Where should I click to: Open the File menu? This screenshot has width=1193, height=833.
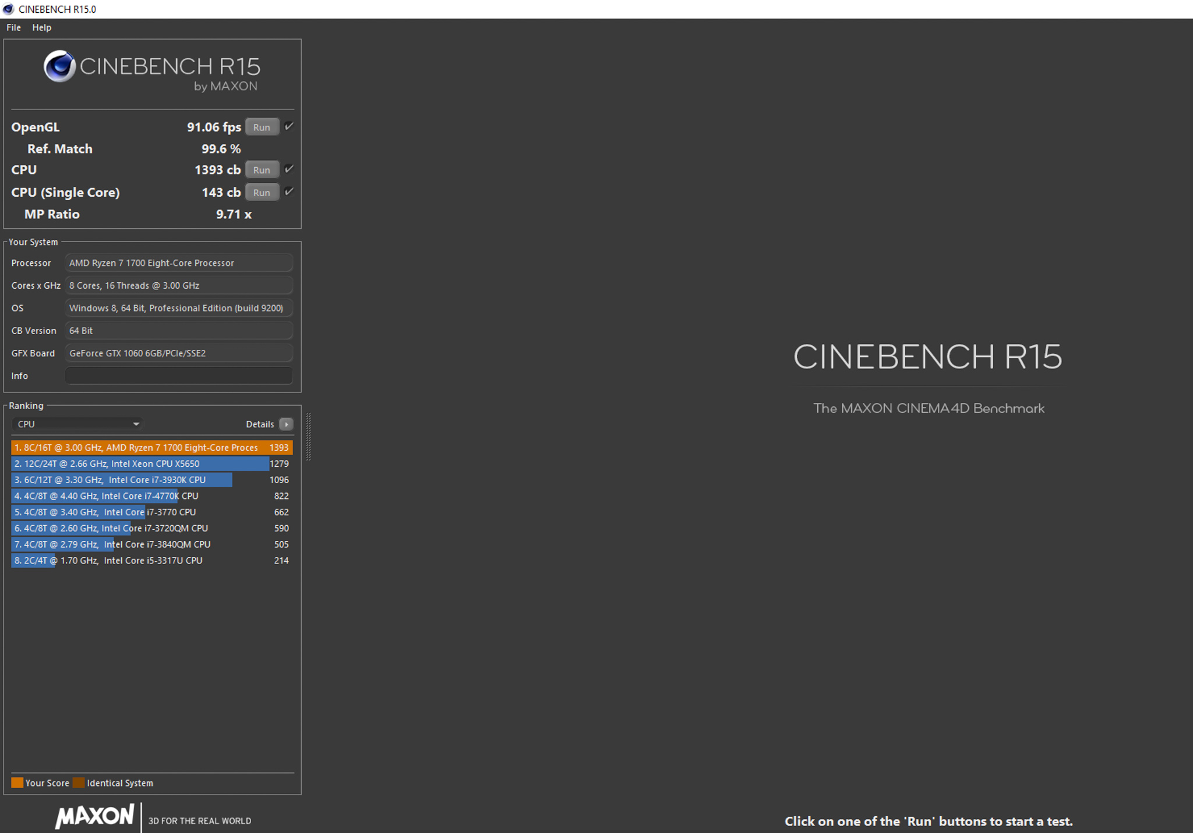[x=13, y=27]
